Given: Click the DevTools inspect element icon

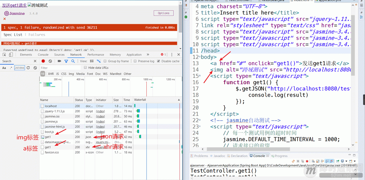Looking at the screenshot, I should pyautogui.click(x=4, y=55).
